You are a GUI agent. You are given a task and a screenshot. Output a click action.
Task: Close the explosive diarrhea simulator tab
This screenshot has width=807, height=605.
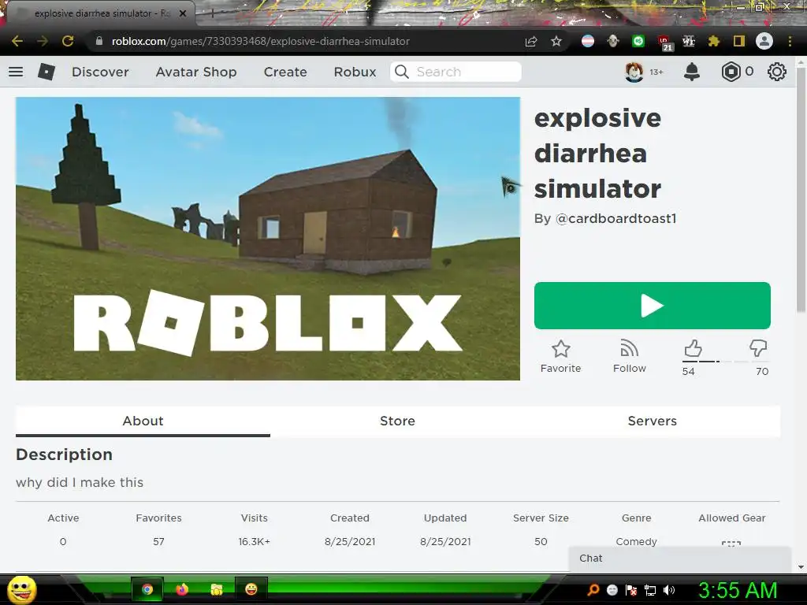click(x=183, y=13)
